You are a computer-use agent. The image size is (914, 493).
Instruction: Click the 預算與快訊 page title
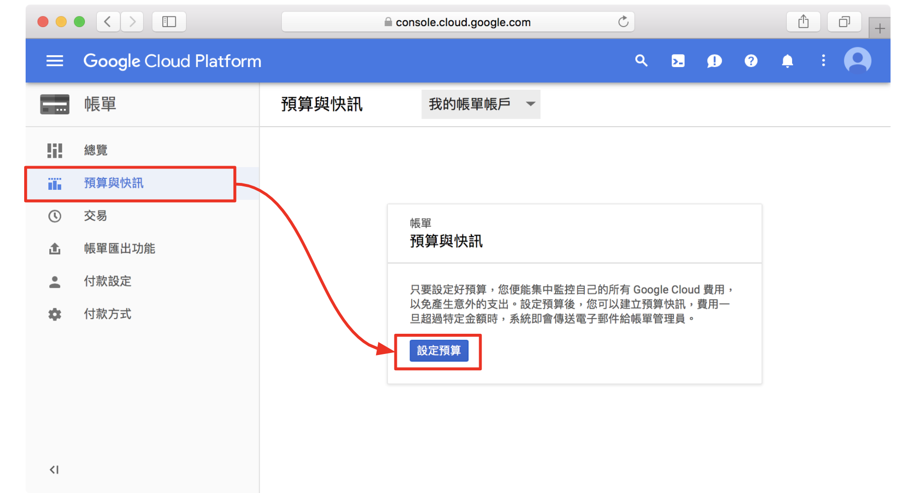(x=322, y=105)
